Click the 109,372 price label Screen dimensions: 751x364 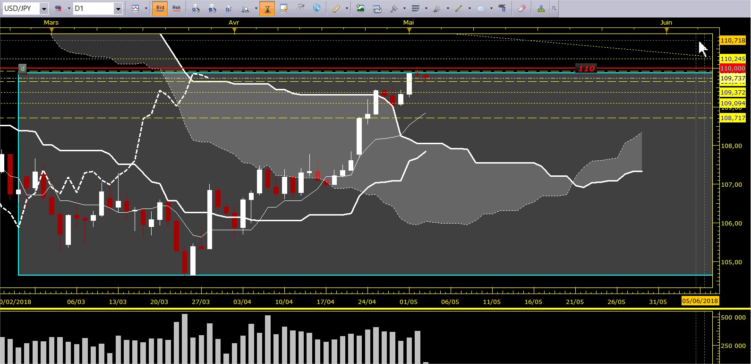(733, 93)
